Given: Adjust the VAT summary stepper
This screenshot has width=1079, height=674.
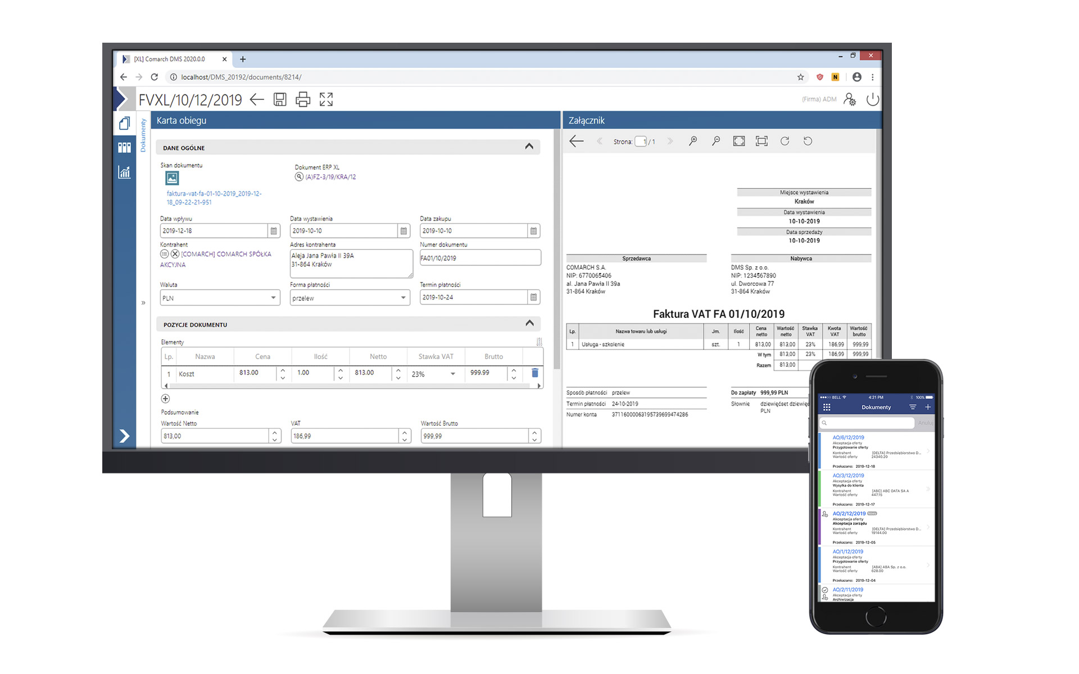Looking at the screenshot, I should (405, 436).
